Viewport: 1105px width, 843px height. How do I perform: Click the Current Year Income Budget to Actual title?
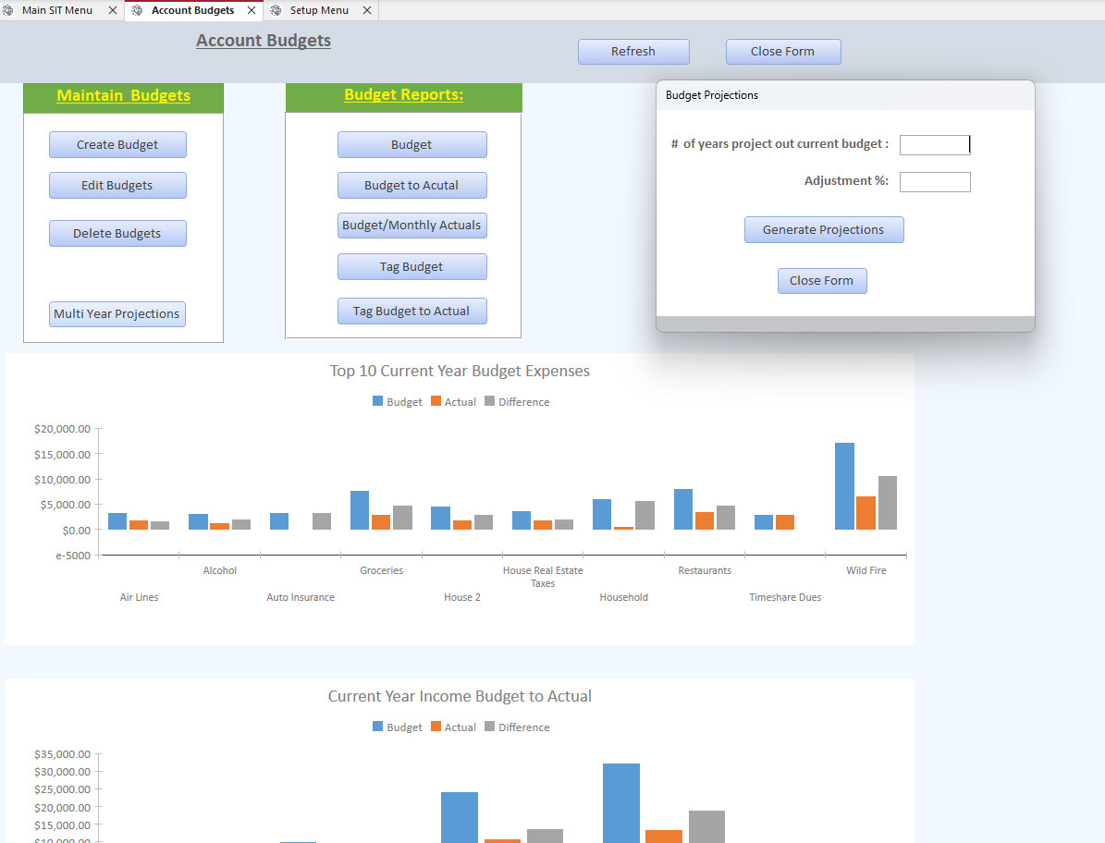(460, 697)
